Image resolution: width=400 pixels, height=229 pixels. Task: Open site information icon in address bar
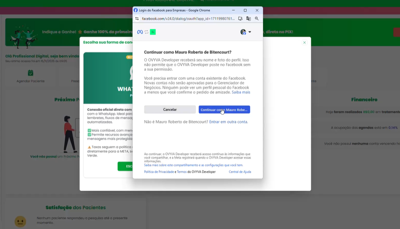(x=137, y=19)
